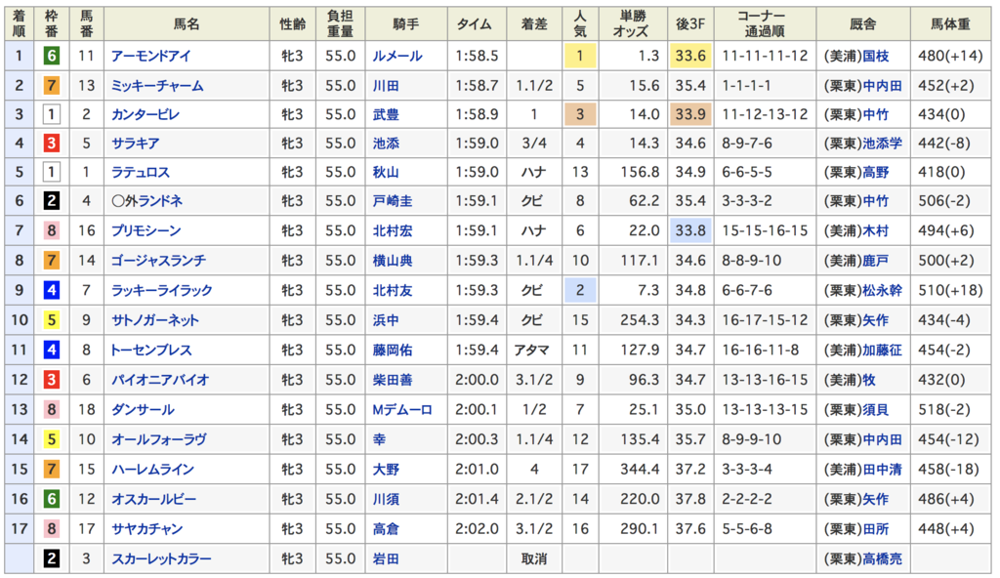1000x578 pixels.
Task: Open jockey link Mデムーロ
Action: (402, 409)
